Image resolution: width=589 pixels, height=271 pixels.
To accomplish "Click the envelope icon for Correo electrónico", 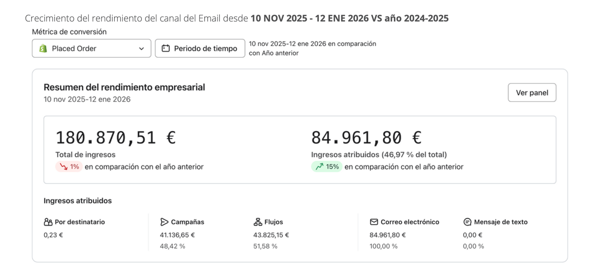I will click(x=374, y=222).
